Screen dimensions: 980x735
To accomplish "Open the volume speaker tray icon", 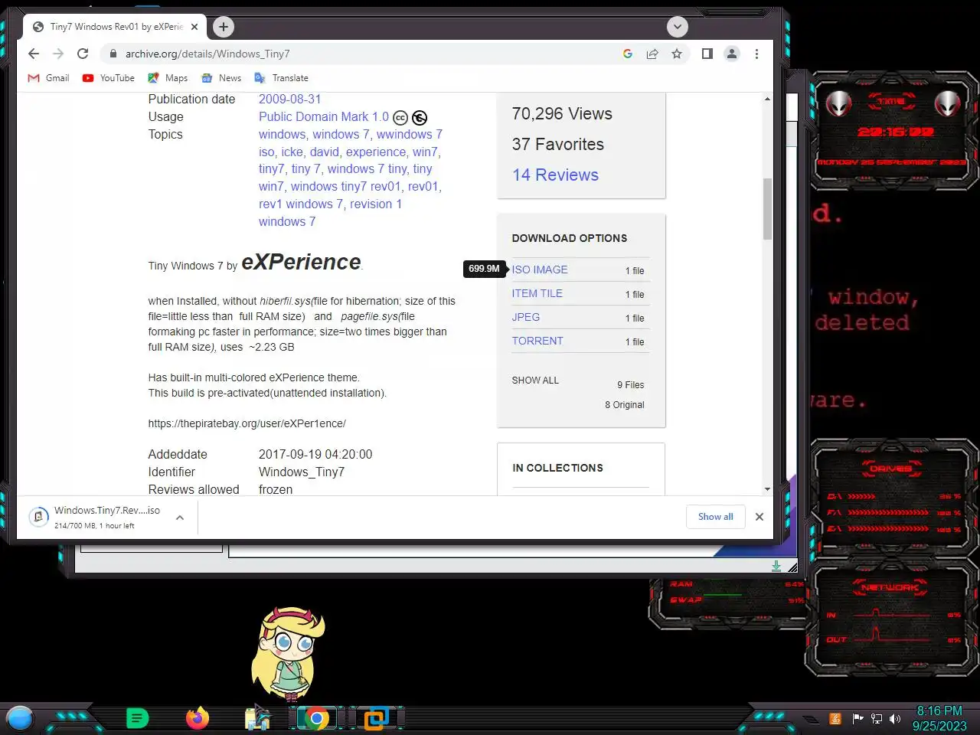I will [x=895, y=718].
